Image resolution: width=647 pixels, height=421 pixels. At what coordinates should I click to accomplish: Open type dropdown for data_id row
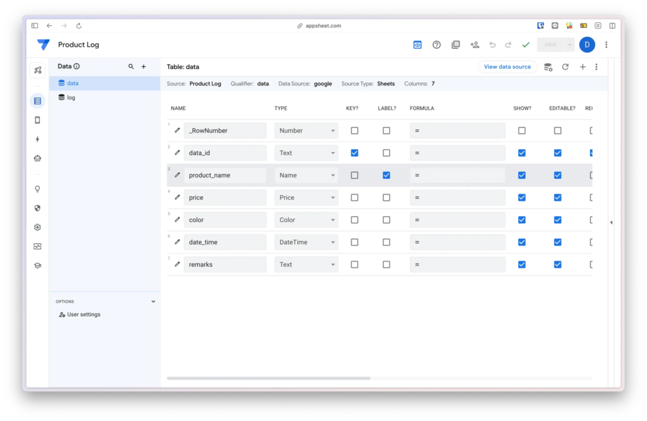[306, 153]
